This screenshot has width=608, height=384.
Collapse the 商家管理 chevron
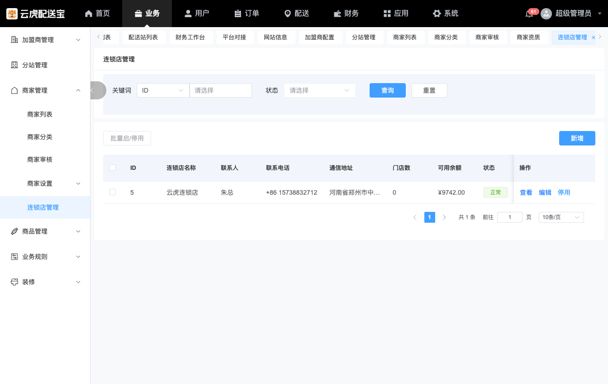78,90
